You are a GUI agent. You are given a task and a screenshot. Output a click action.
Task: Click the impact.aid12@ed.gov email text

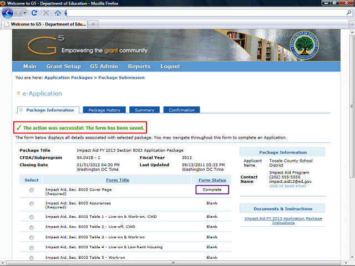pyautogui.click(x=290, y=181)
